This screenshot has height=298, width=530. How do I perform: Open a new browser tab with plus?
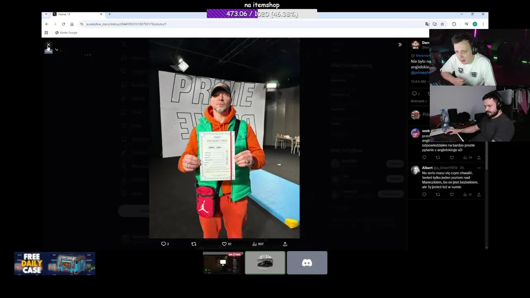tap(109, 14)
